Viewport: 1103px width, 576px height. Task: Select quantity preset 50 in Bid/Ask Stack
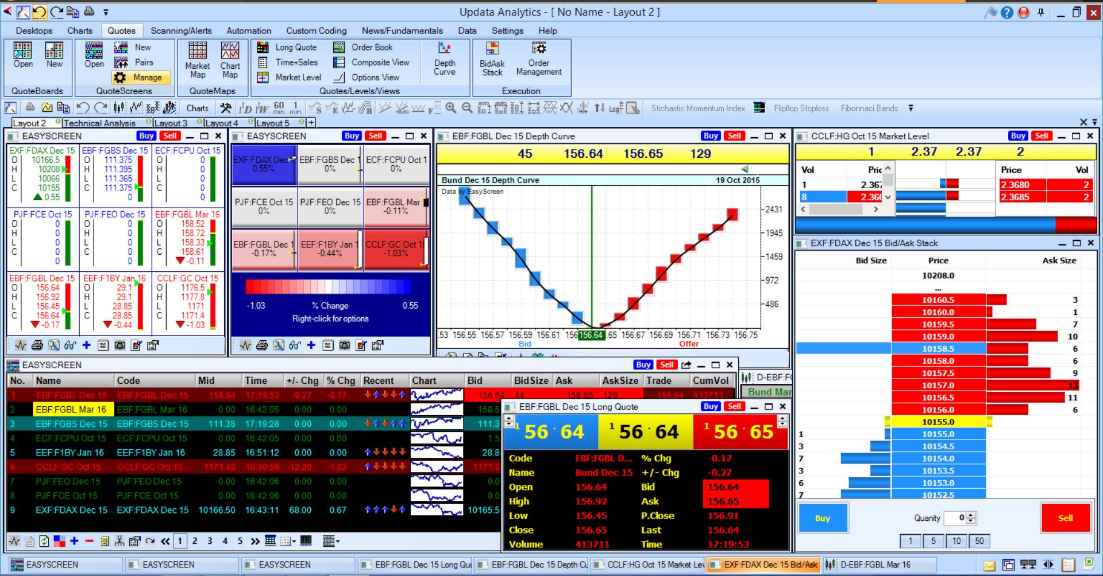click(979, 540)
